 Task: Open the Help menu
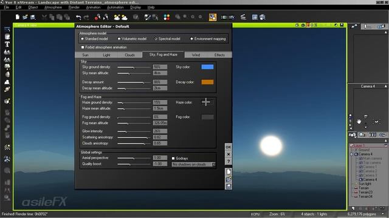pyautogui.click(x=151, y=7)
